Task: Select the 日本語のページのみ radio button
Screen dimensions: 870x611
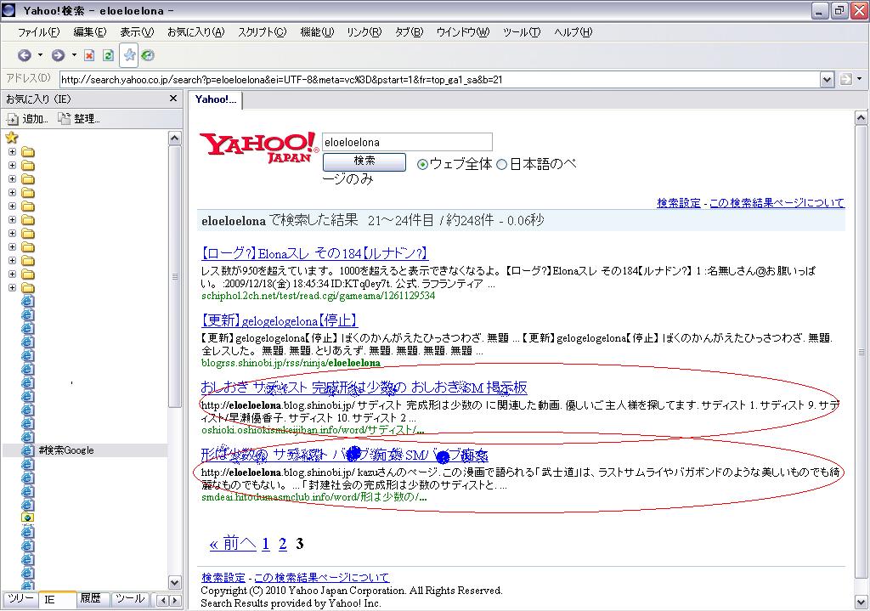Action: click(501, 164)
